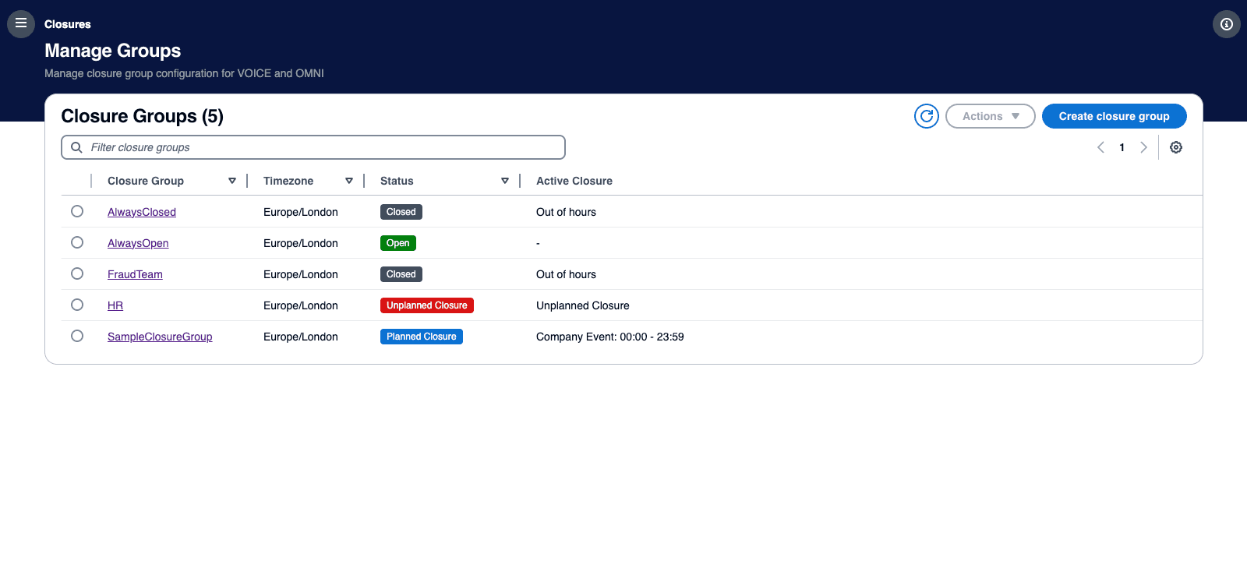Viewport: 1247px width, 568px height.
Task: Focus the Filter closure groups field
Action: (320, 147)
